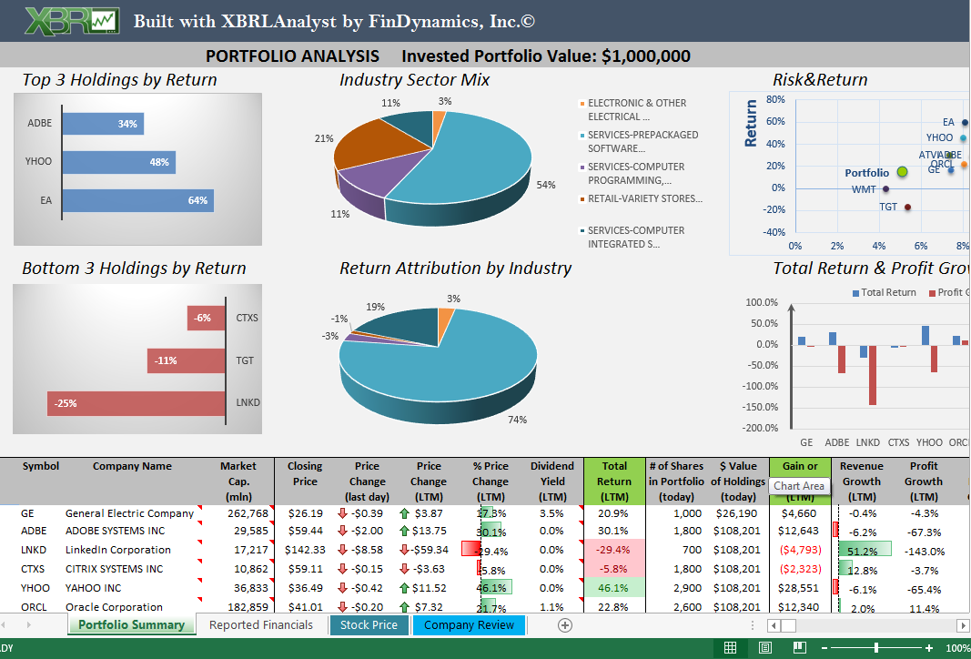The width and height of the screenshot is (971, 659).
Task: Open the Company Review sheet
Action: pyautogui.click(x=469, y=625)
